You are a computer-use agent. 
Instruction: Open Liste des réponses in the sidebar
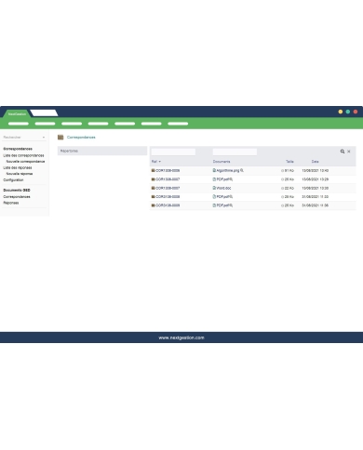tap(18, 167)
